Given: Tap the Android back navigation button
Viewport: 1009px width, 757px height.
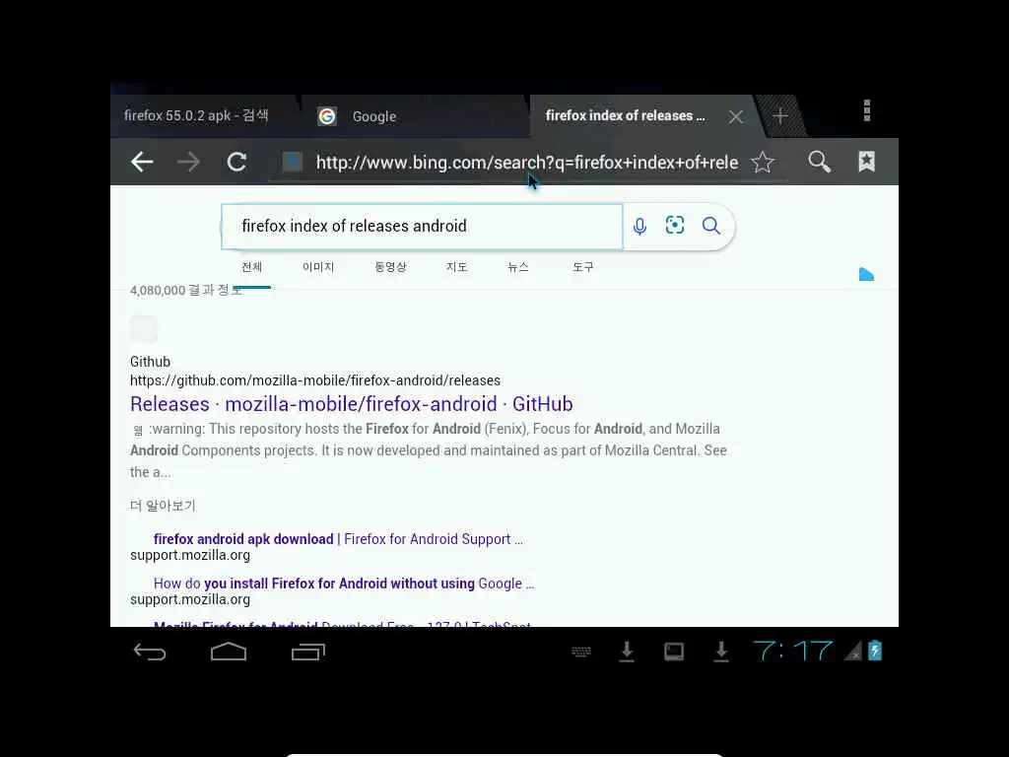Looking at the screenshot, I should coord(150,653).
